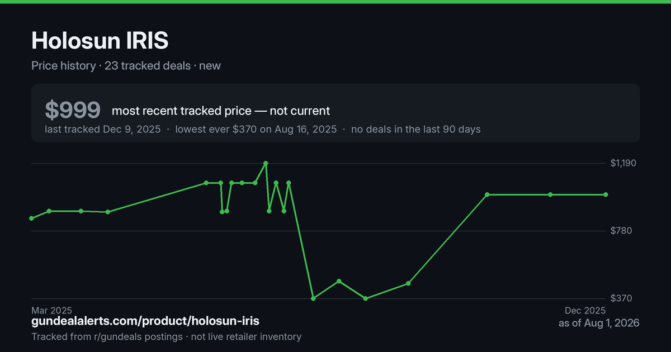Viewport: 671px width, 352px height.
Task: Click the Mar 2025 x-axis label
Action: click(52, 310)
